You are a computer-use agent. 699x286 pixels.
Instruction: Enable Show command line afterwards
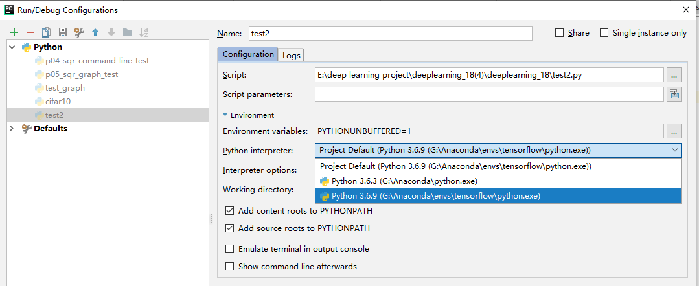[229, 267]
